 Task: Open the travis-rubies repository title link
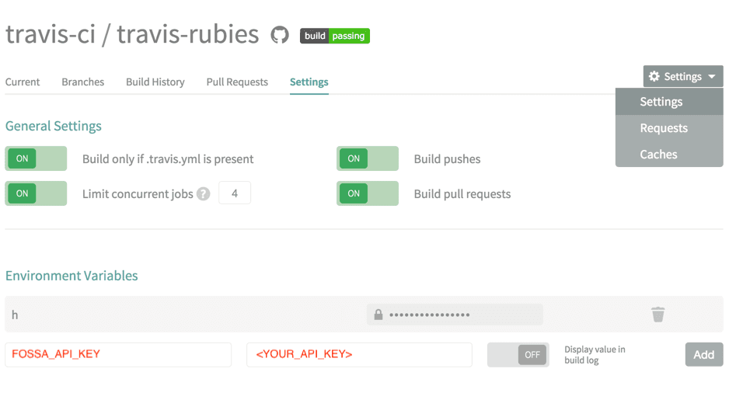187,34
